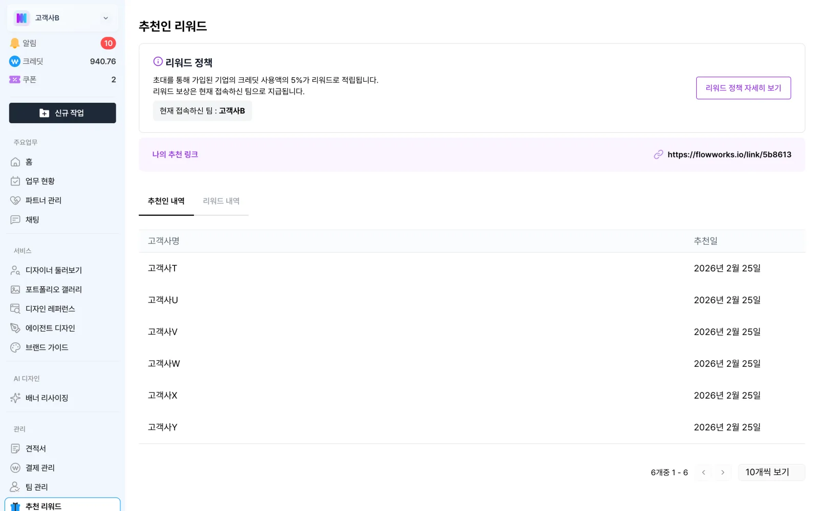Click the 디자이너 둘러보기 person-search icon
This screenshot has width=819, height=511.
(x=15, y=270)
